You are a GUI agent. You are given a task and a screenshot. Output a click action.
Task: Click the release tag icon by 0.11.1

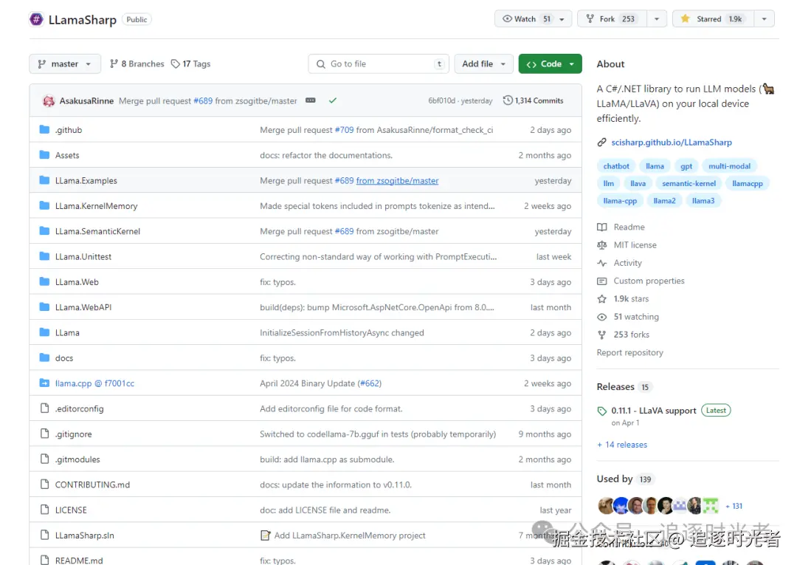pyautogui.click(x=602, y=411)
